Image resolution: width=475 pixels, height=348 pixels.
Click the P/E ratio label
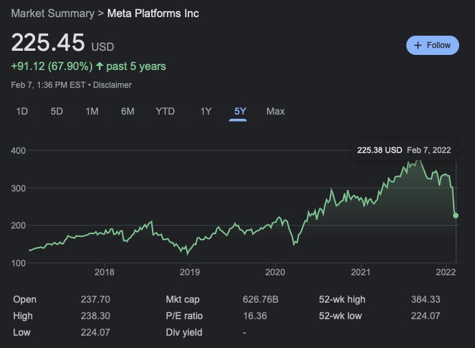point(184,316)
